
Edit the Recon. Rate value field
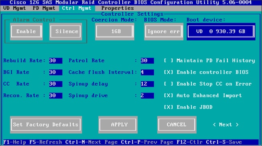point(56,96)
